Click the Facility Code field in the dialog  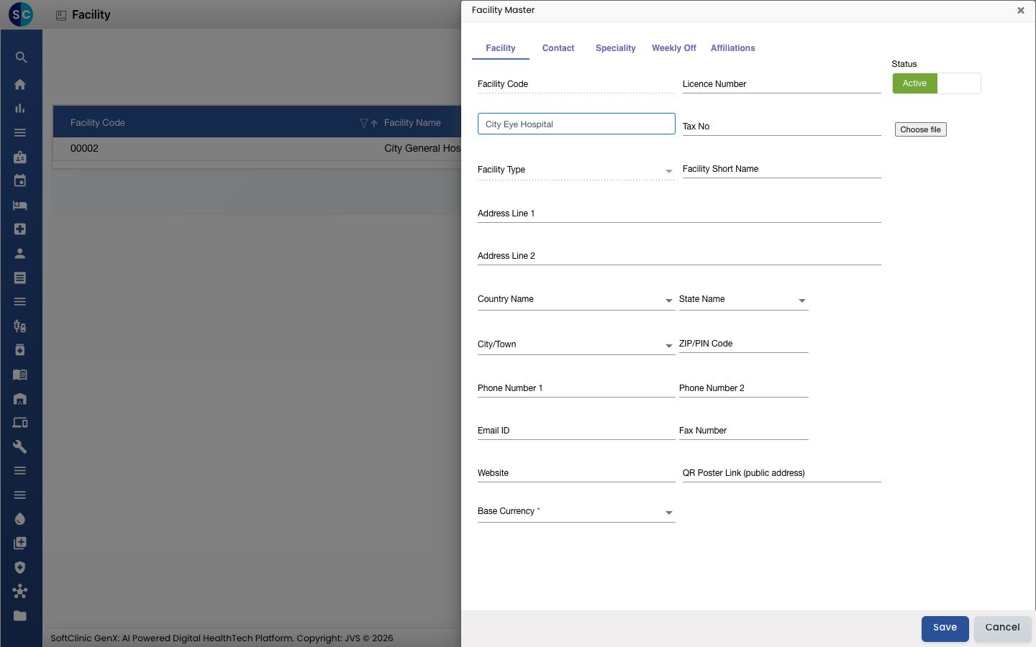tap(576, 84)
